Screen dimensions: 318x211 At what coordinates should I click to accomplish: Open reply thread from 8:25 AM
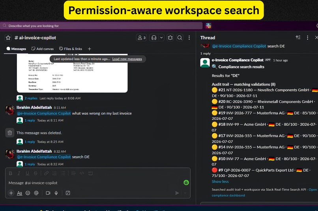pos(30,142)
